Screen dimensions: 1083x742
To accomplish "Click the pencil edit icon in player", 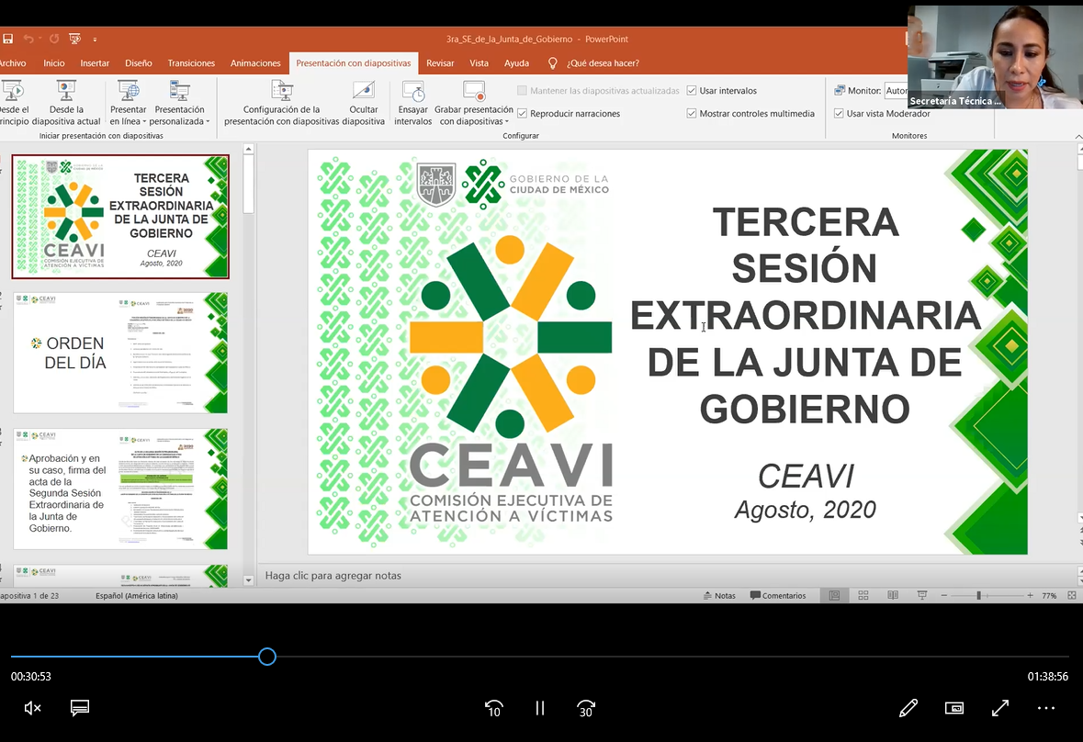I will (x=908, y=708).
